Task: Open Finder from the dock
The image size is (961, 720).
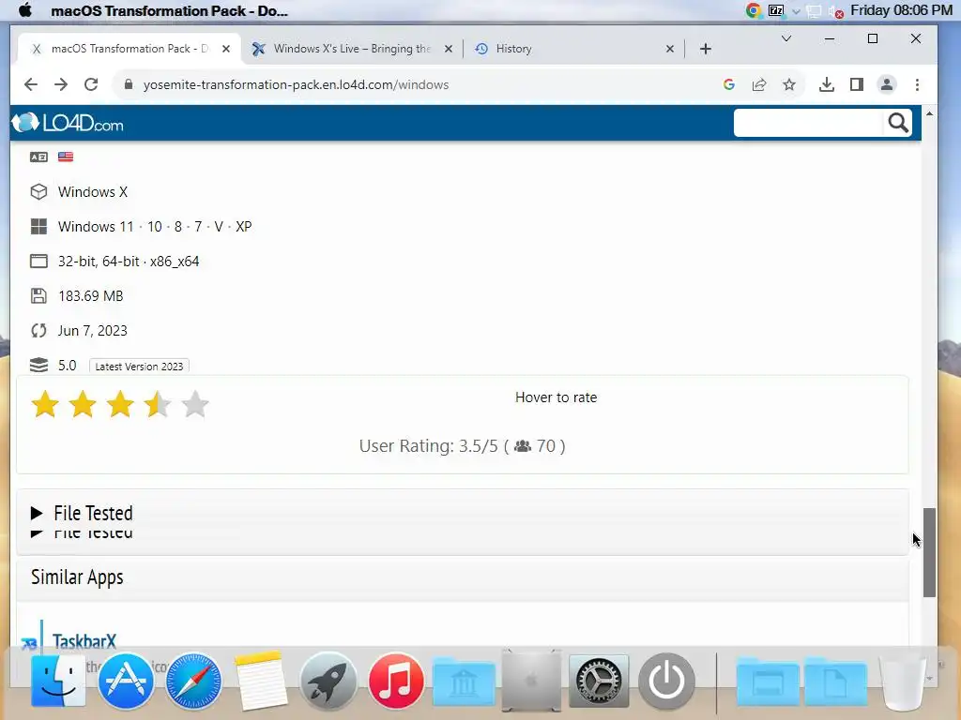Action: click(x=57, y=681)
